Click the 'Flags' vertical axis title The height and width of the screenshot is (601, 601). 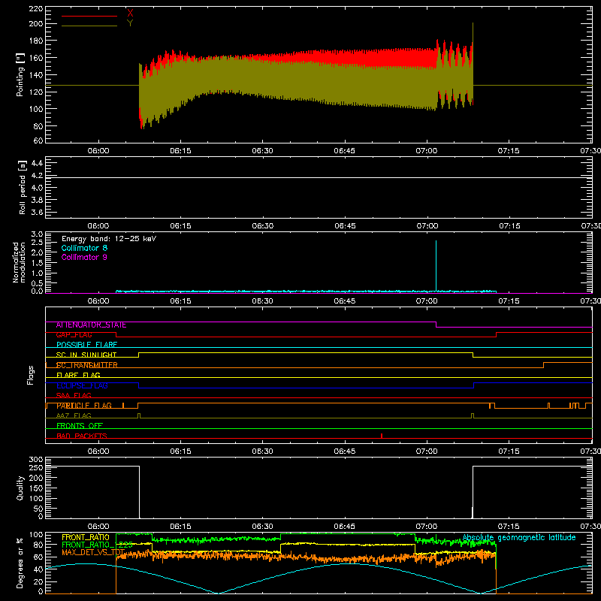[x=30, y=375]
